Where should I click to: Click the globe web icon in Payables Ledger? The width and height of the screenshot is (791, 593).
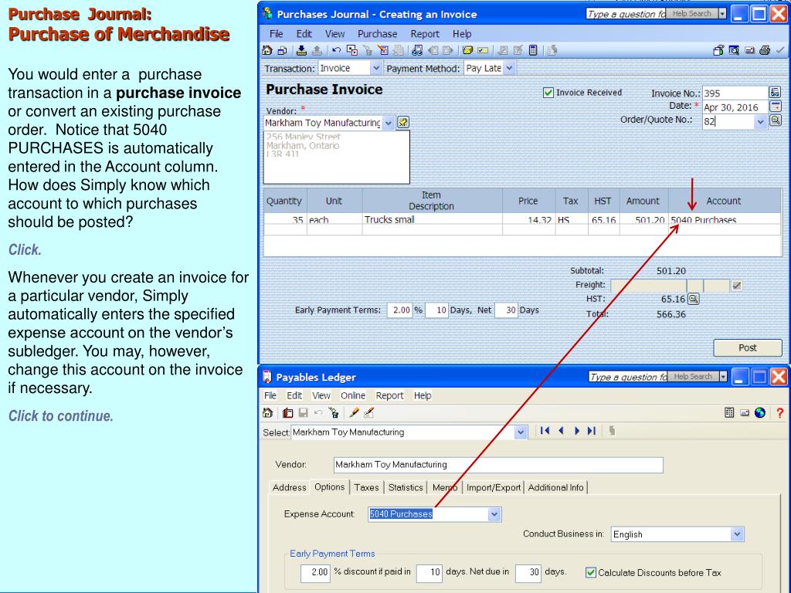click(760, 413)
